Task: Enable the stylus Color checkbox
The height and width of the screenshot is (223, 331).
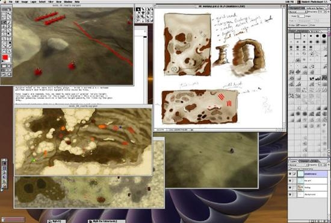Action: (x=309, y=25)
